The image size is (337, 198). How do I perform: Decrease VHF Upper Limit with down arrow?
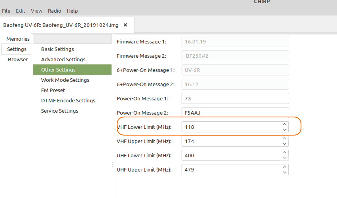284,144
